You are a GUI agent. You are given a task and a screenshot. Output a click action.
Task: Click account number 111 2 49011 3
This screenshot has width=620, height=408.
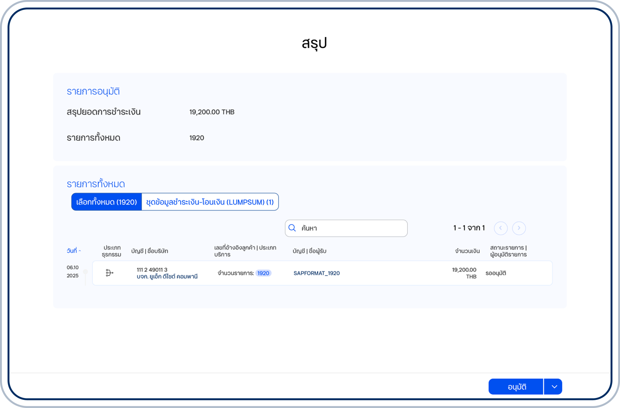(152, 270)
